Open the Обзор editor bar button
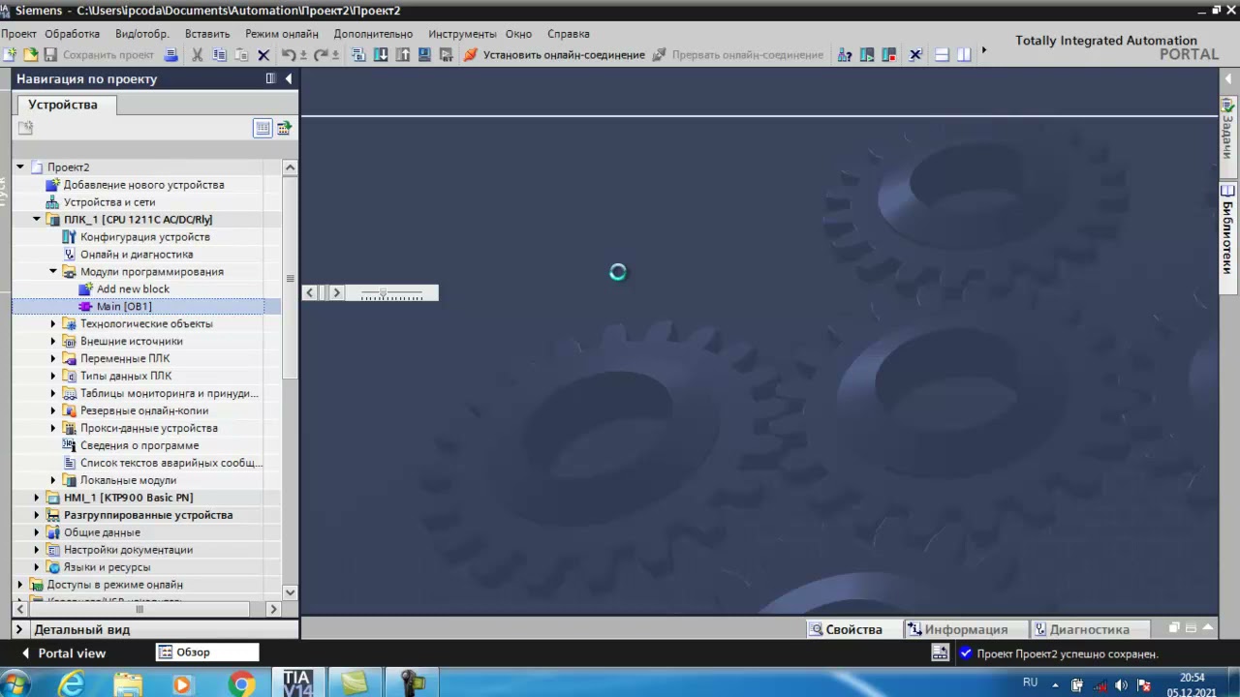 (x=207, y=652)
